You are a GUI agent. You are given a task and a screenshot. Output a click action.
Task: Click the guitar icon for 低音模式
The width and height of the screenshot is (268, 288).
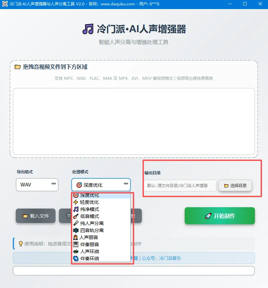(x=76, y=216)
